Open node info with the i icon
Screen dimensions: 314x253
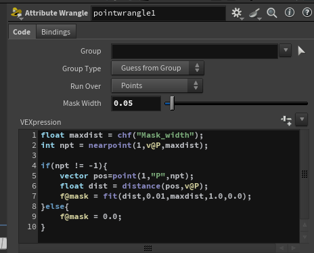(x=290, y=12)
